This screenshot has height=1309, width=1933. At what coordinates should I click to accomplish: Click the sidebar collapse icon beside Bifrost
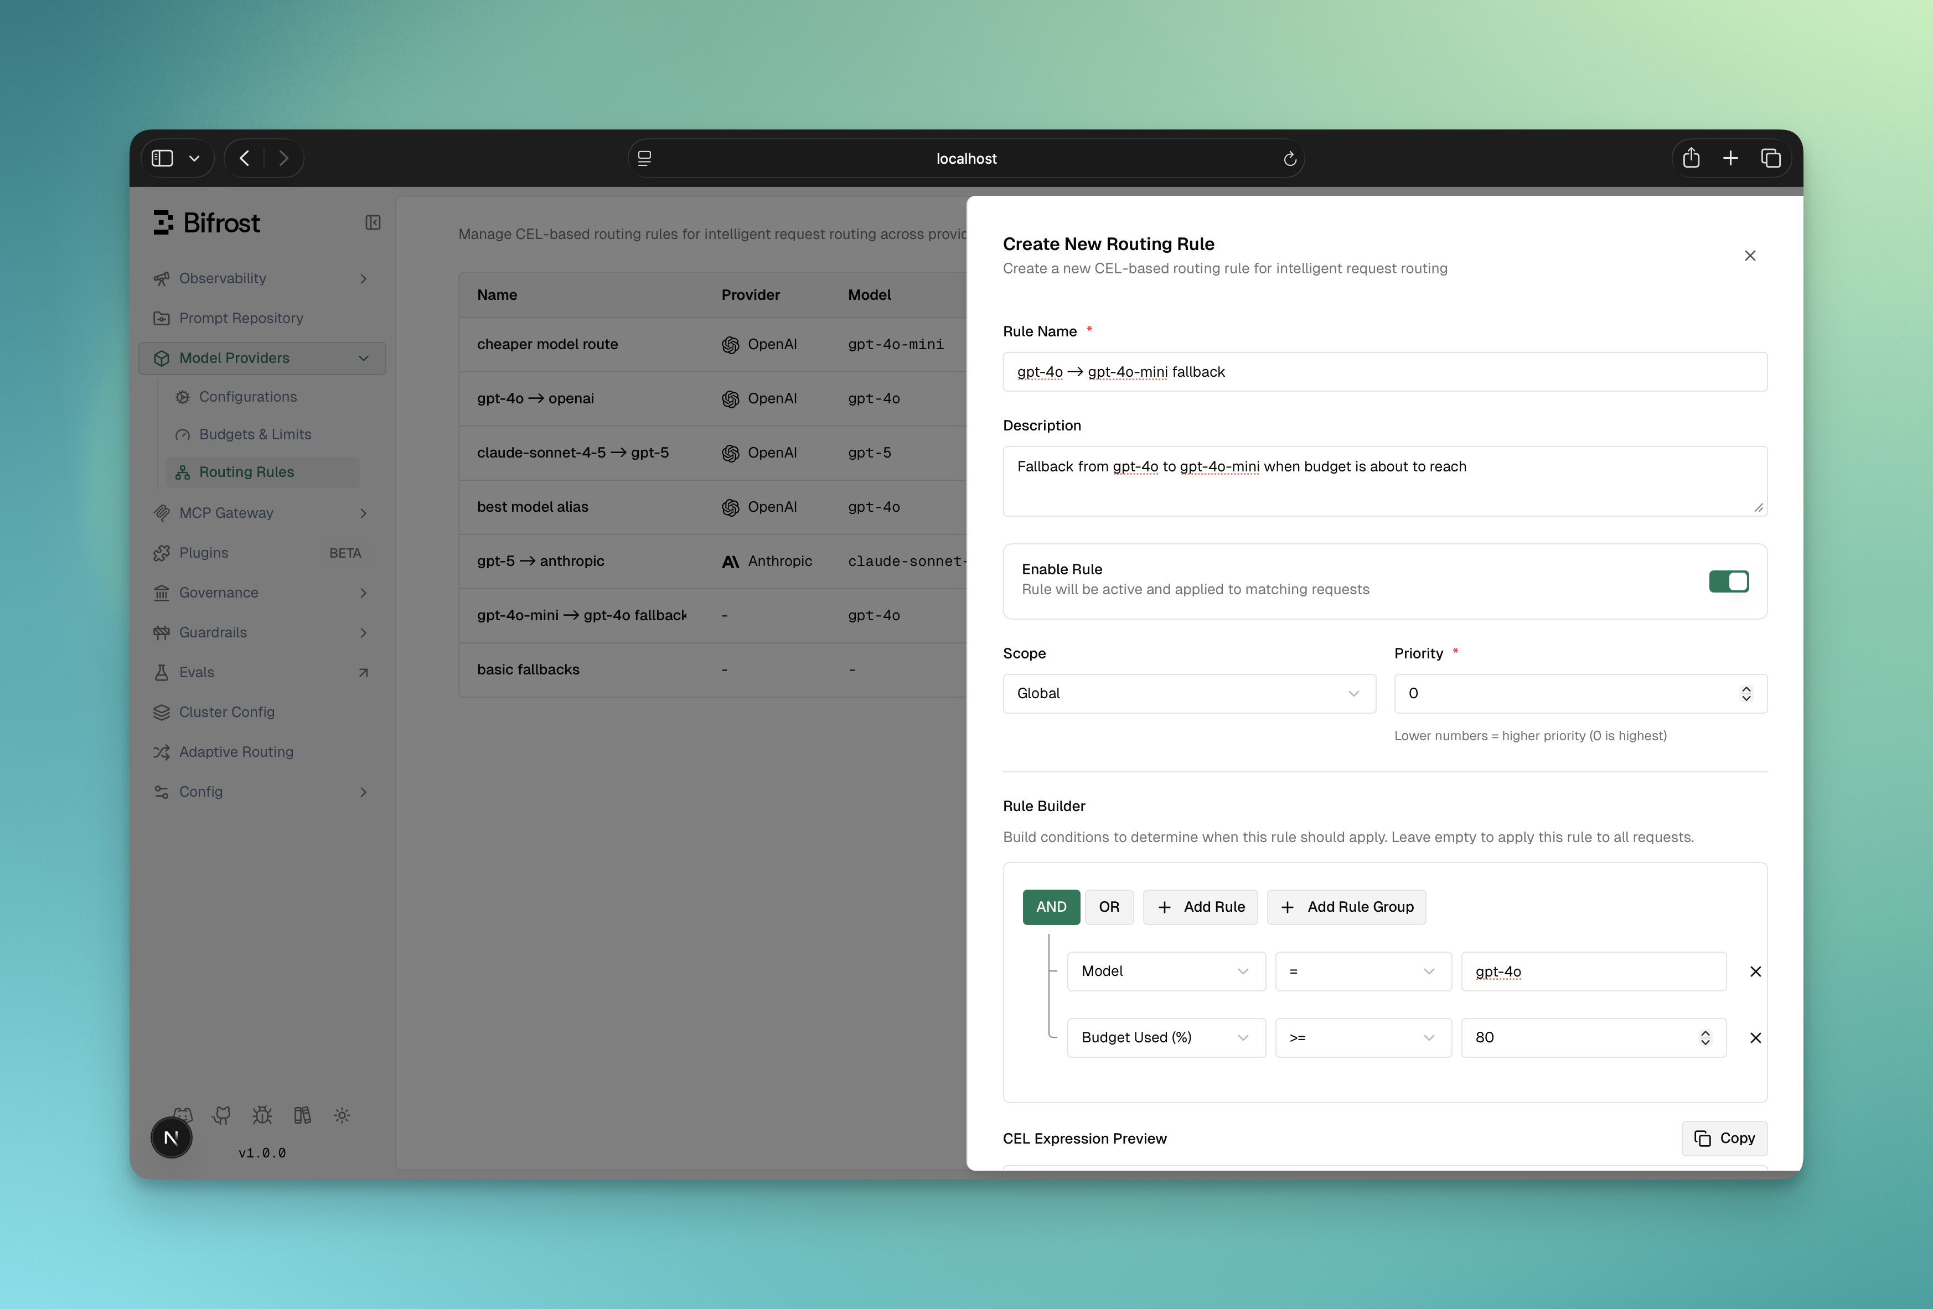coord(373,223)
